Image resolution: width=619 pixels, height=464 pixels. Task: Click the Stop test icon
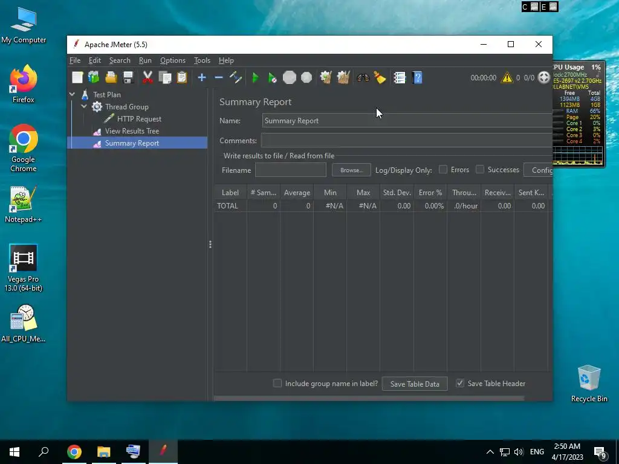[290, 77]
